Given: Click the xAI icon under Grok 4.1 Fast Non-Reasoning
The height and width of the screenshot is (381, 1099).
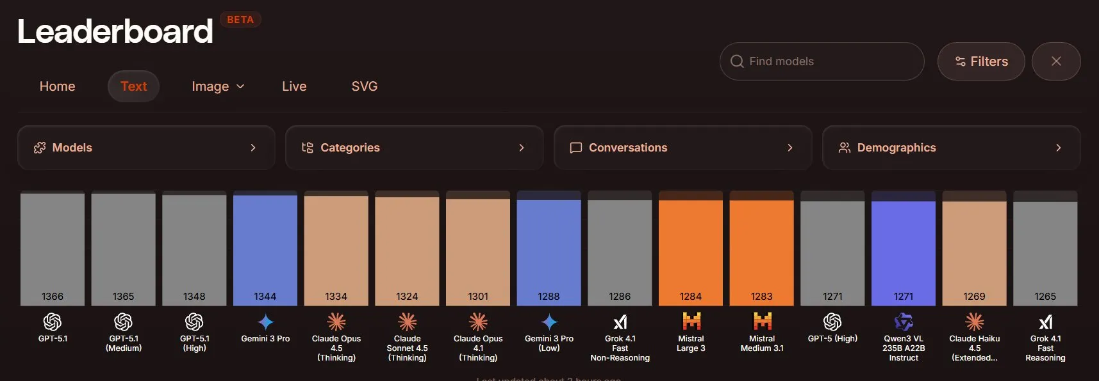Looking at the screenshot, I should (620, 322).
